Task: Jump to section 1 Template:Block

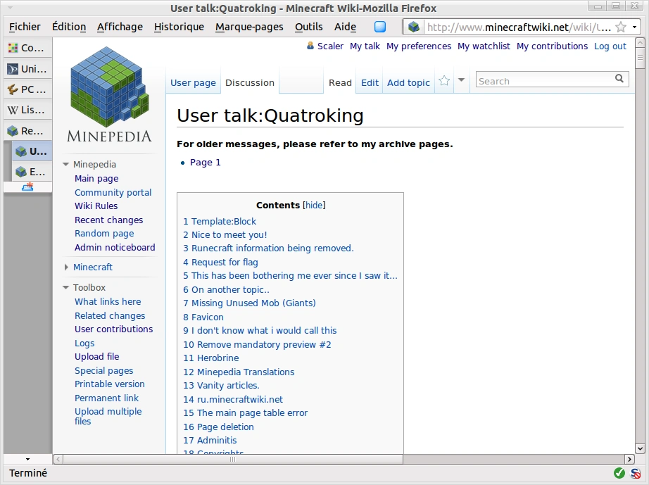Action: (x=220, y=222)
